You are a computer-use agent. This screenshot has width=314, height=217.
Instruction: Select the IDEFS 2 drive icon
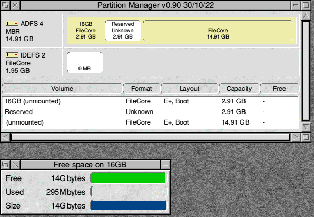(12, 55)
